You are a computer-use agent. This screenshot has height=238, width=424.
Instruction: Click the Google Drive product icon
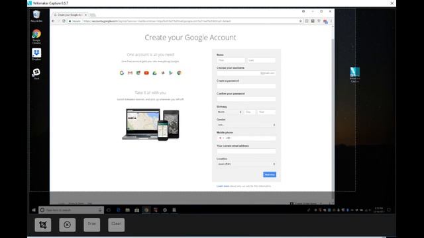point(154,73)
